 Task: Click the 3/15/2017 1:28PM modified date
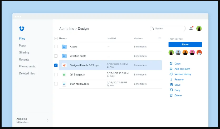point(117,83)
